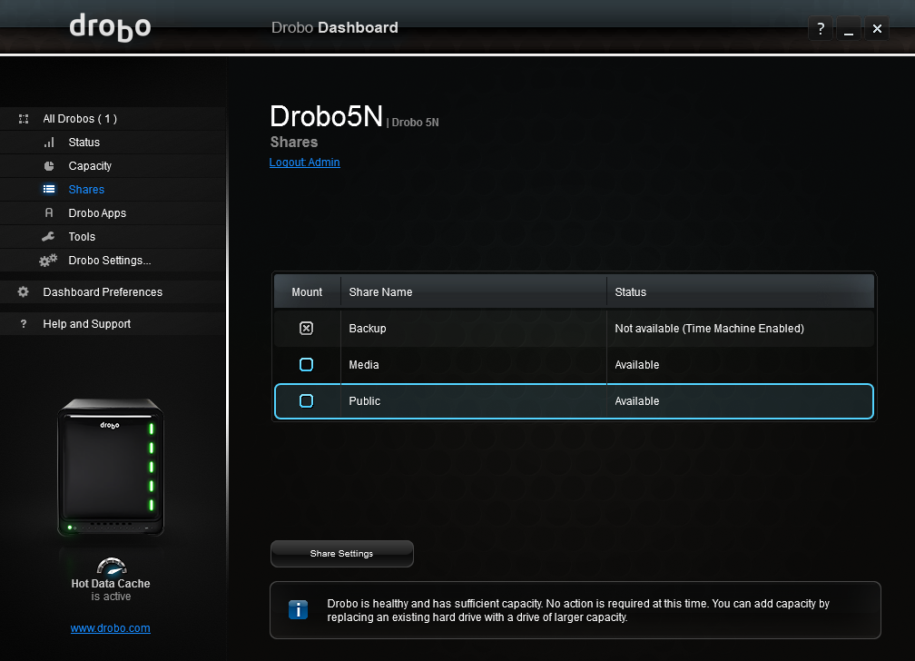This screenshot has width=915, height=661.
Task: Click the Drobo Settings gears icon
Action: click(x=48, y=261)
